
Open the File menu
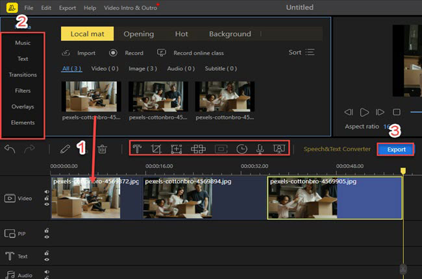point(29,8)
